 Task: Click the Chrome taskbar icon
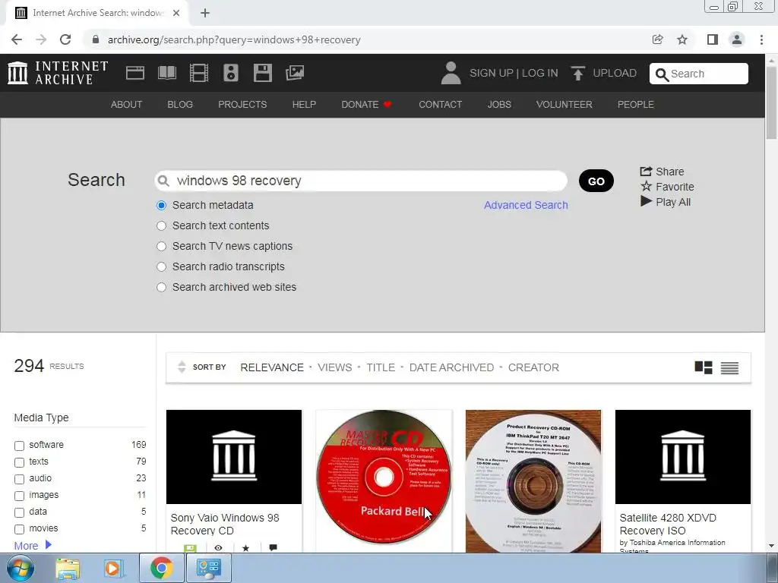[x=161, y=568]
